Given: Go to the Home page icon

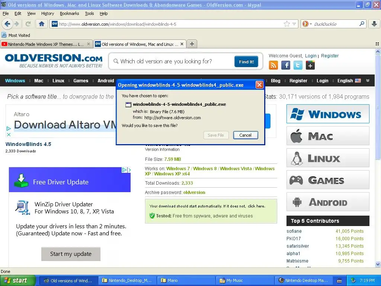Looking at the screenshot, I should [x=42, y=24].
